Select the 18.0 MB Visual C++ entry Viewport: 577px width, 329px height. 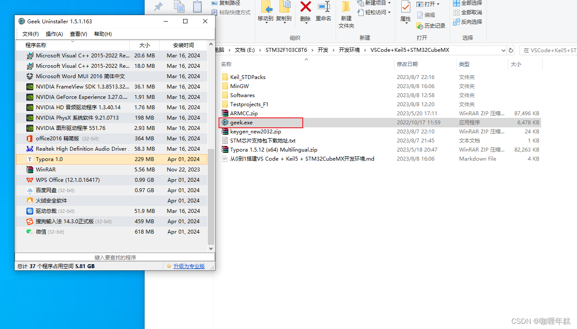coord(112,66)
